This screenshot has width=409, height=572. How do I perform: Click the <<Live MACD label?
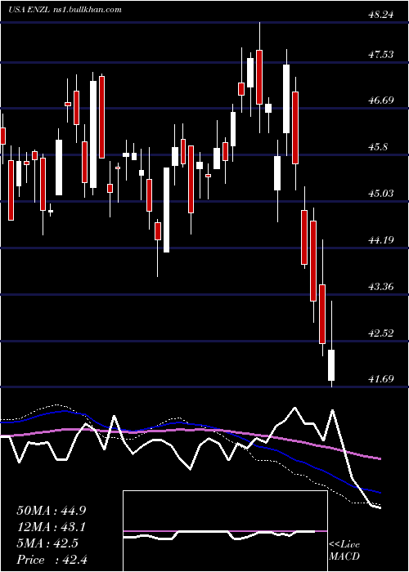(x=344, y=550)
